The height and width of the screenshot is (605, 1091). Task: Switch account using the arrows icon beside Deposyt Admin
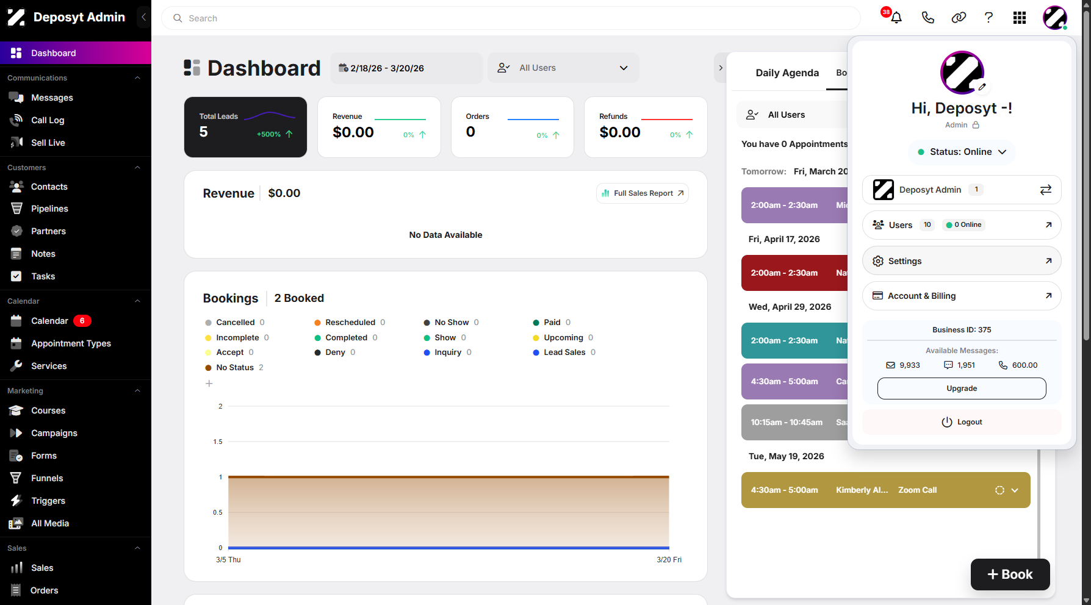click(x=1045, y=190)
